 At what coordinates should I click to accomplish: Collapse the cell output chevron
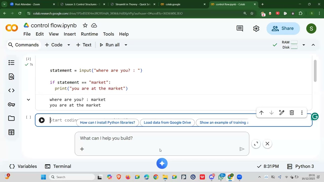[29, 100]
